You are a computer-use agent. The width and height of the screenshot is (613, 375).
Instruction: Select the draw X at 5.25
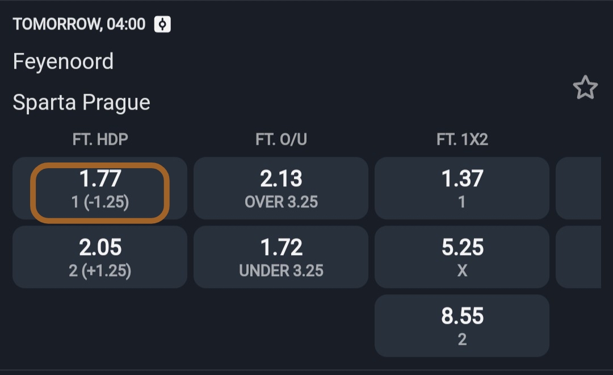click(462, 256)
